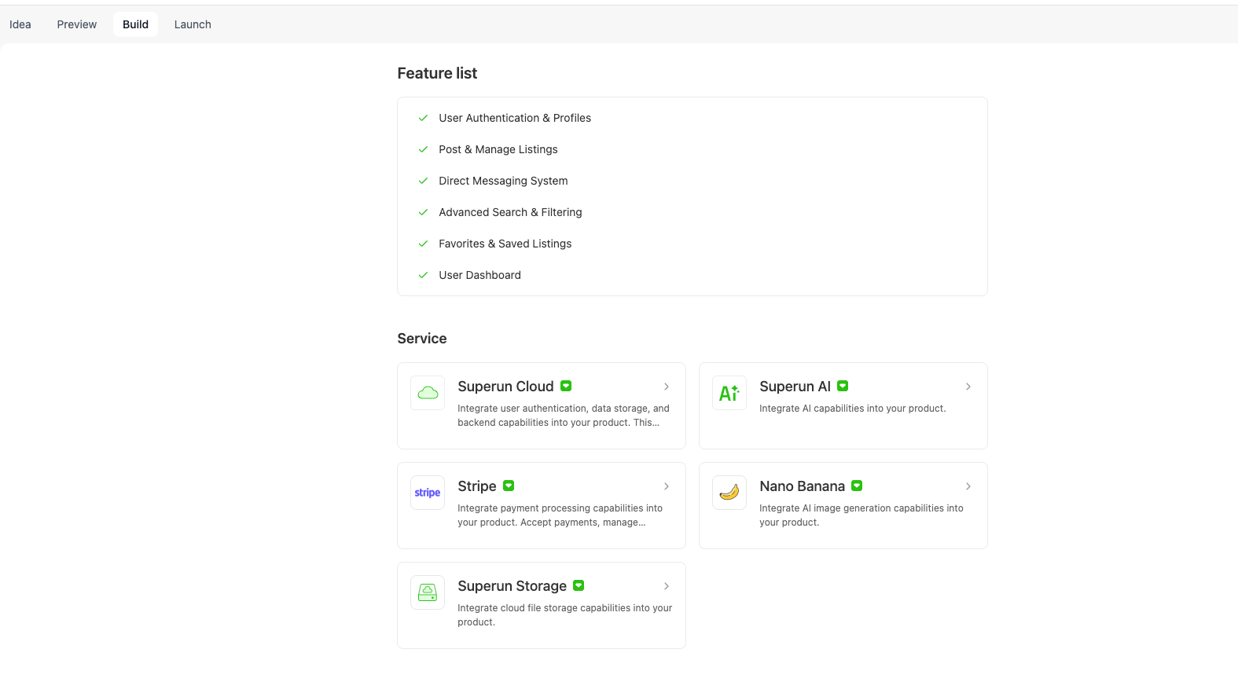Toggle the Direct Messaging System checkmark
This screenshot has width=1238, height=682.
tap(423, 181)
